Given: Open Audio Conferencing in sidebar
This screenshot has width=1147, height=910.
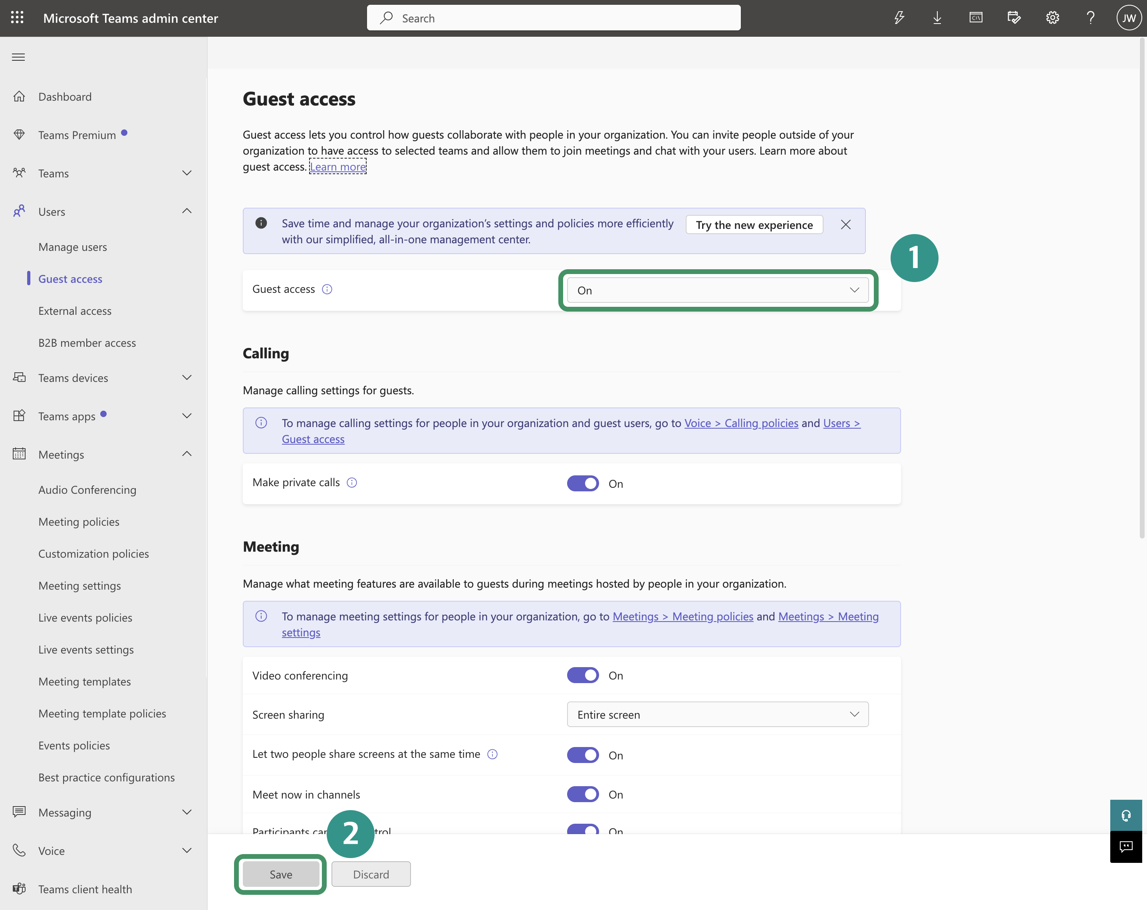Looking at the screenshot, I should 87,490.
